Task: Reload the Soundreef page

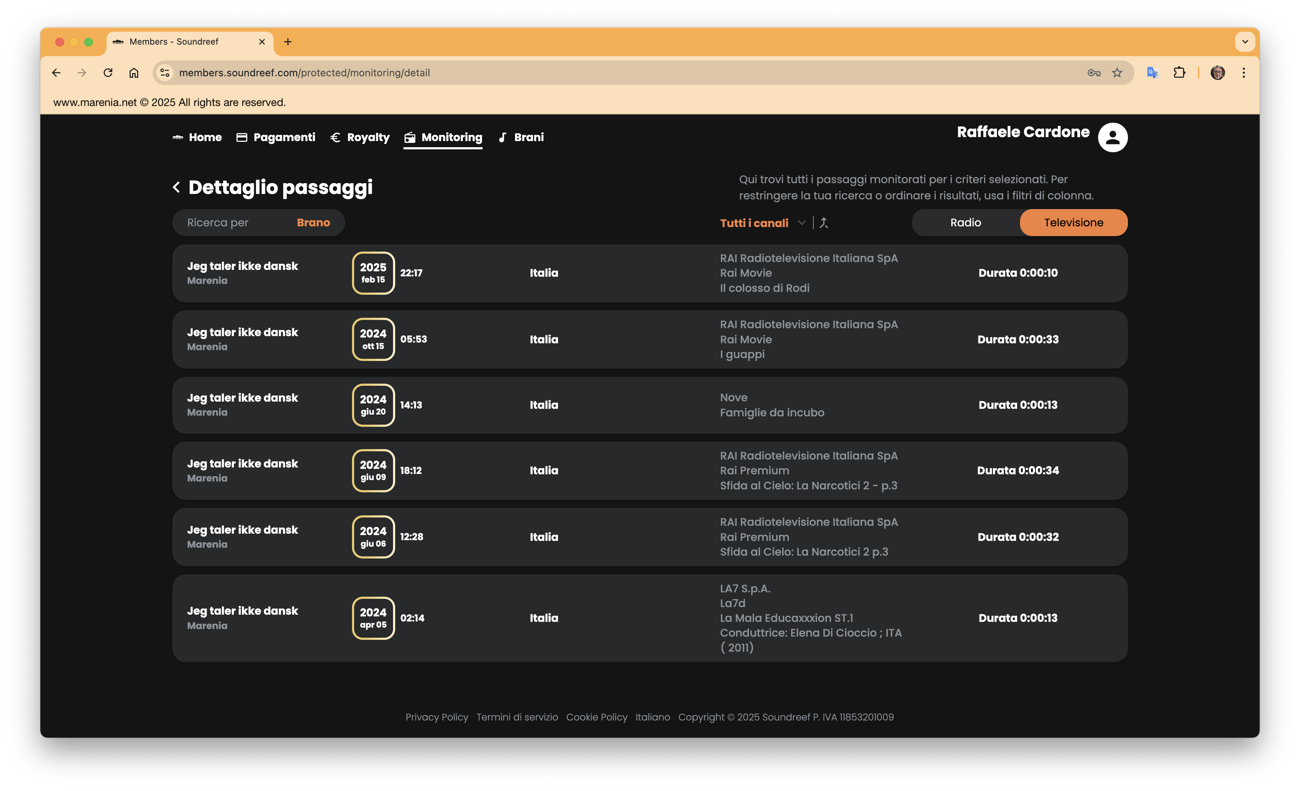Action: pos(108,73)
